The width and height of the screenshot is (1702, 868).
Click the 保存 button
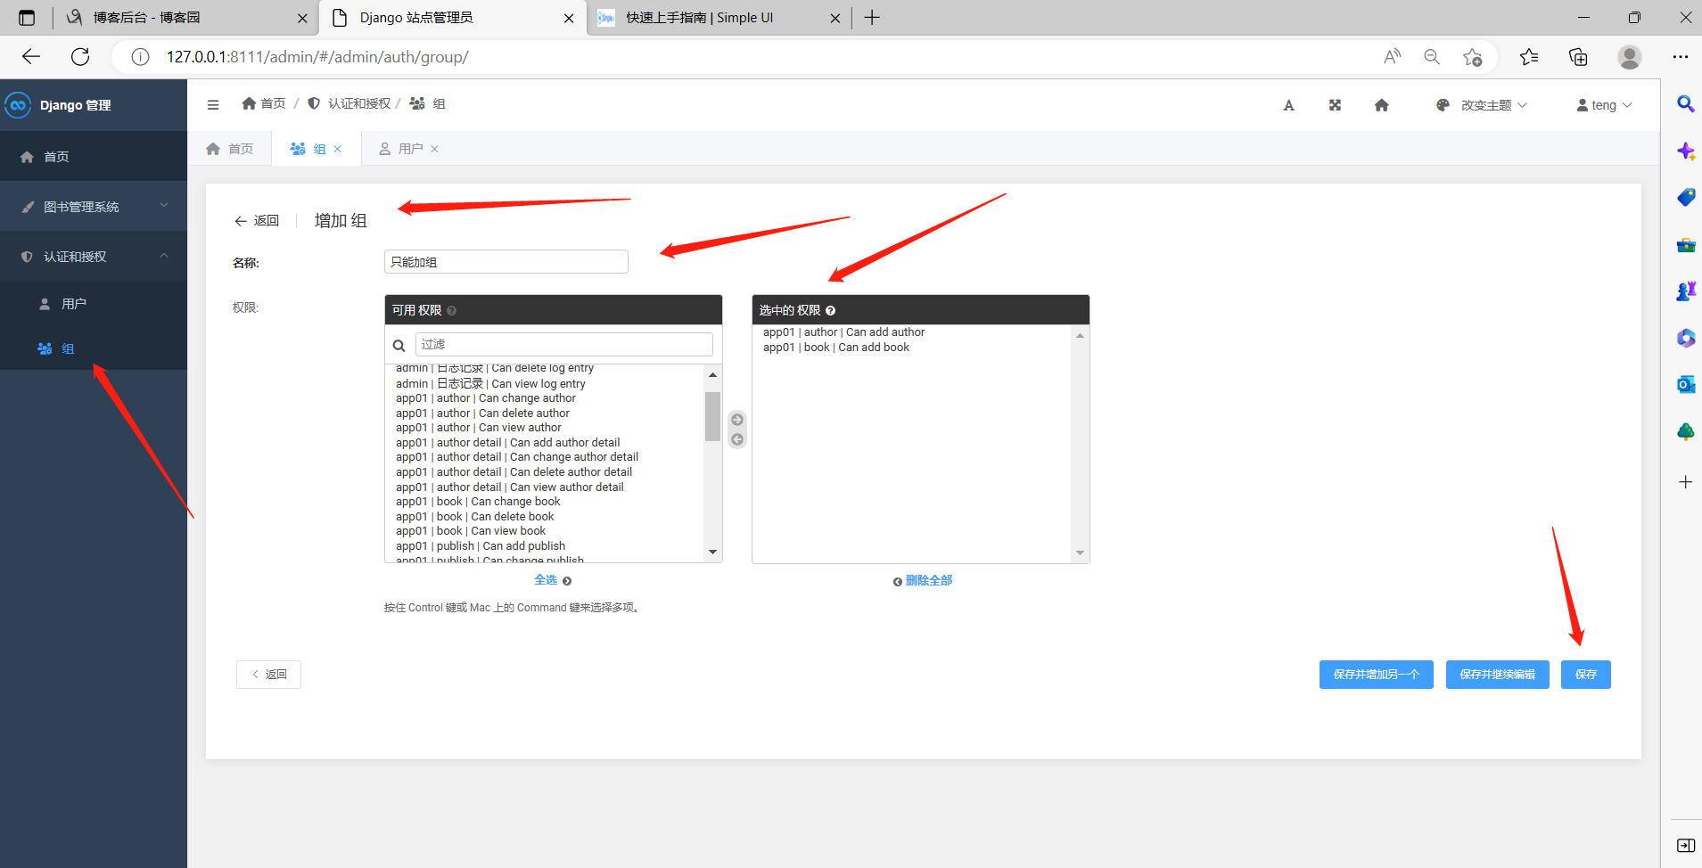(x=1585, y=675)
